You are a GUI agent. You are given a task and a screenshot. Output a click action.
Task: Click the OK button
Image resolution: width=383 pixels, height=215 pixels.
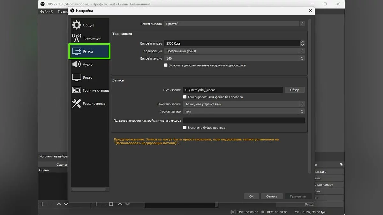tap(251, 196)
